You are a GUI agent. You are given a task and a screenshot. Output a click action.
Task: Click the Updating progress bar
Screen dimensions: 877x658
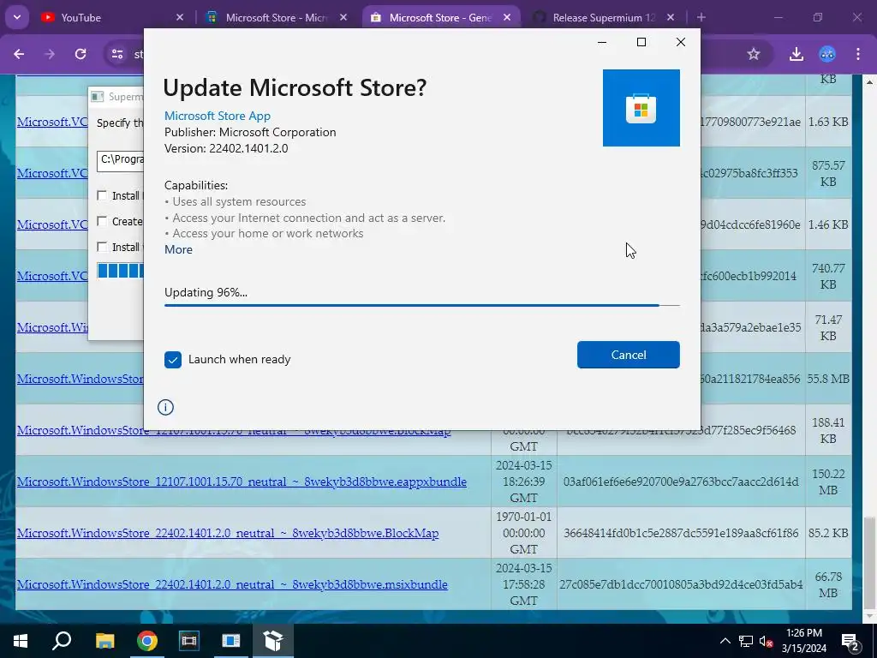421,306
